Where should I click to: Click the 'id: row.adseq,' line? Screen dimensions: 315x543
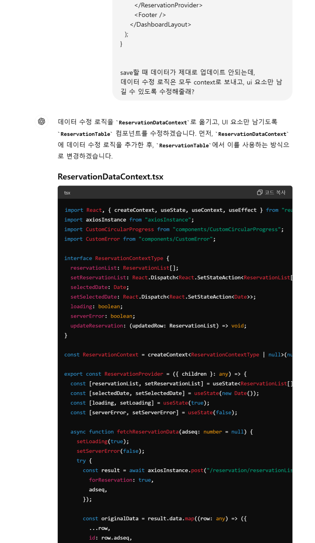pos(110,538)
